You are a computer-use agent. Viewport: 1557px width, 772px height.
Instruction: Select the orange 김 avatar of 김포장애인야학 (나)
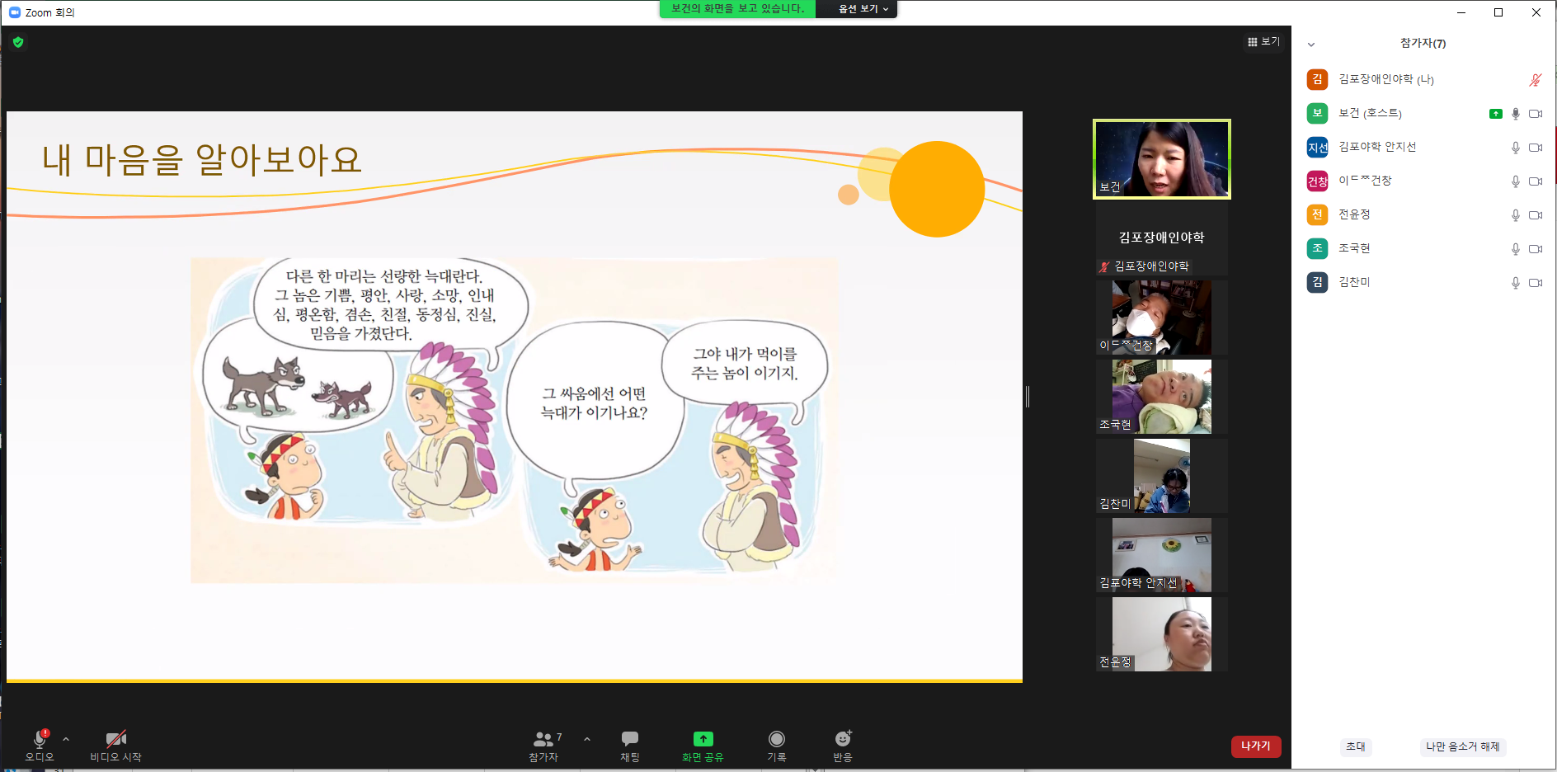pos(1317,79)
